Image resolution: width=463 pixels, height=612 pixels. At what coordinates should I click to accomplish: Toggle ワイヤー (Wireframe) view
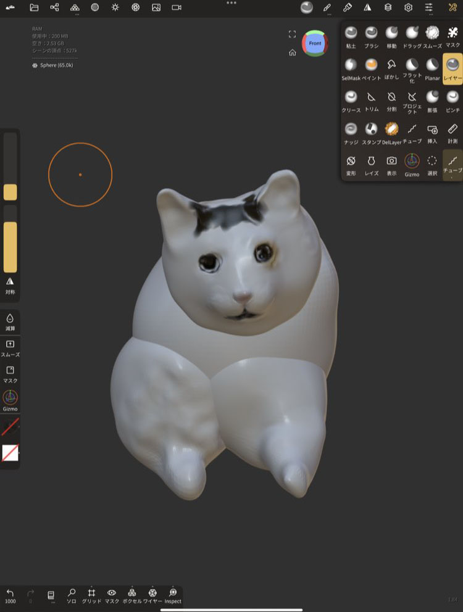152,596
